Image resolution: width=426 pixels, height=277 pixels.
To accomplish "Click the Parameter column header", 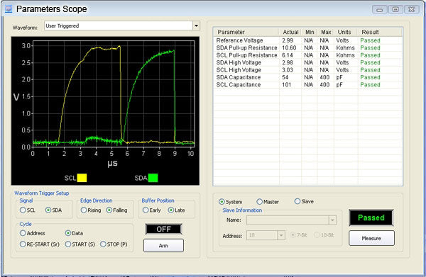I will (246, 32).
